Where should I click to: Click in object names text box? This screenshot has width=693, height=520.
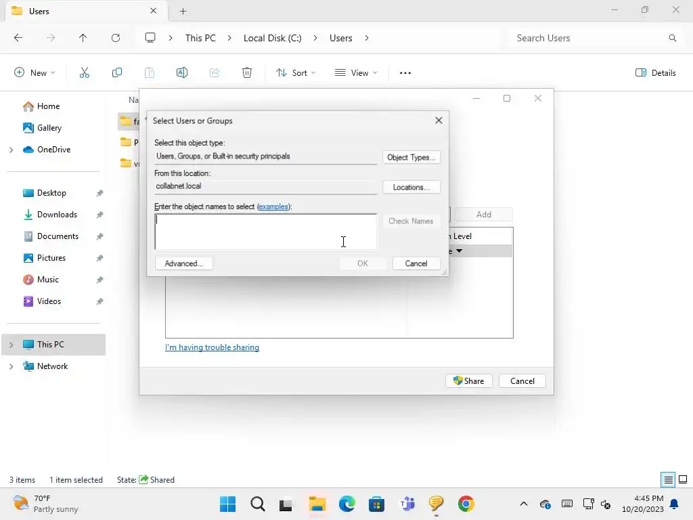(265, 232)
